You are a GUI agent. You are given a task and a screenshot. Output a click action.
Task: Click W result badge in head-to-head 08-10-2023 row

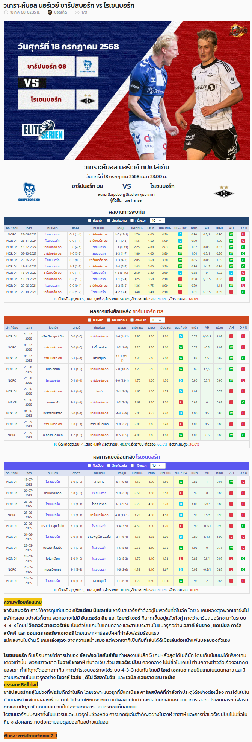coord(180,253)
